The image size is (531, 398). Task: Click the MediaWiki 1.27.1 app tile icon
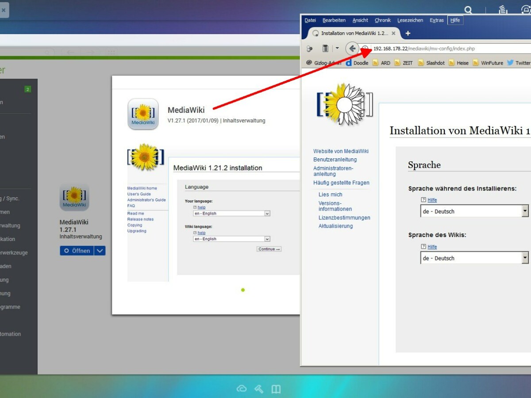point(74,197)
